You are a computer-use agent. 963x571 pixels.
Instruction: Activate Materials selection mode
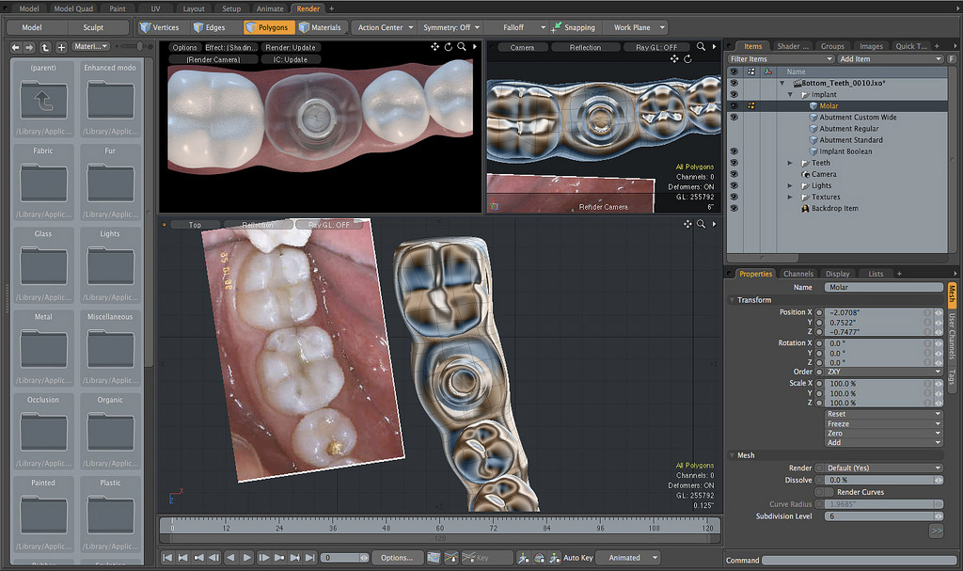tap(321, 27)
